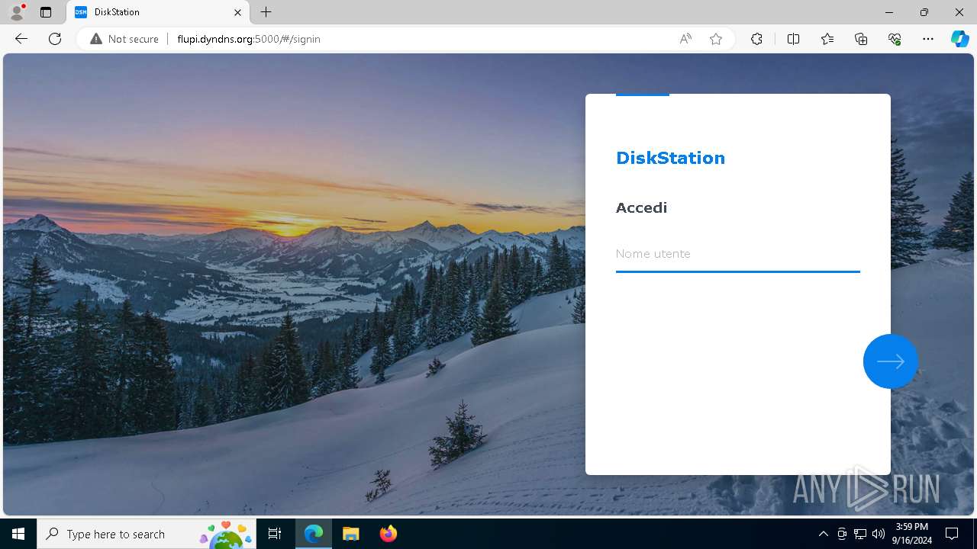The width and height of the screenshot is (977, 549).
Task: Open Windows Start menu
Action: point(18,534)
